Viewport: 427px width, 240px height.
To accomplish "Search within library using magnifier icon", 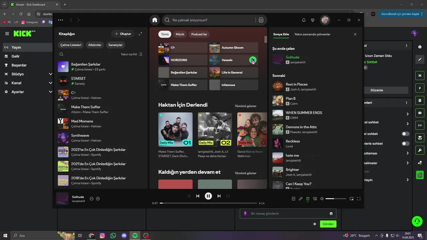I will [61, 54].
